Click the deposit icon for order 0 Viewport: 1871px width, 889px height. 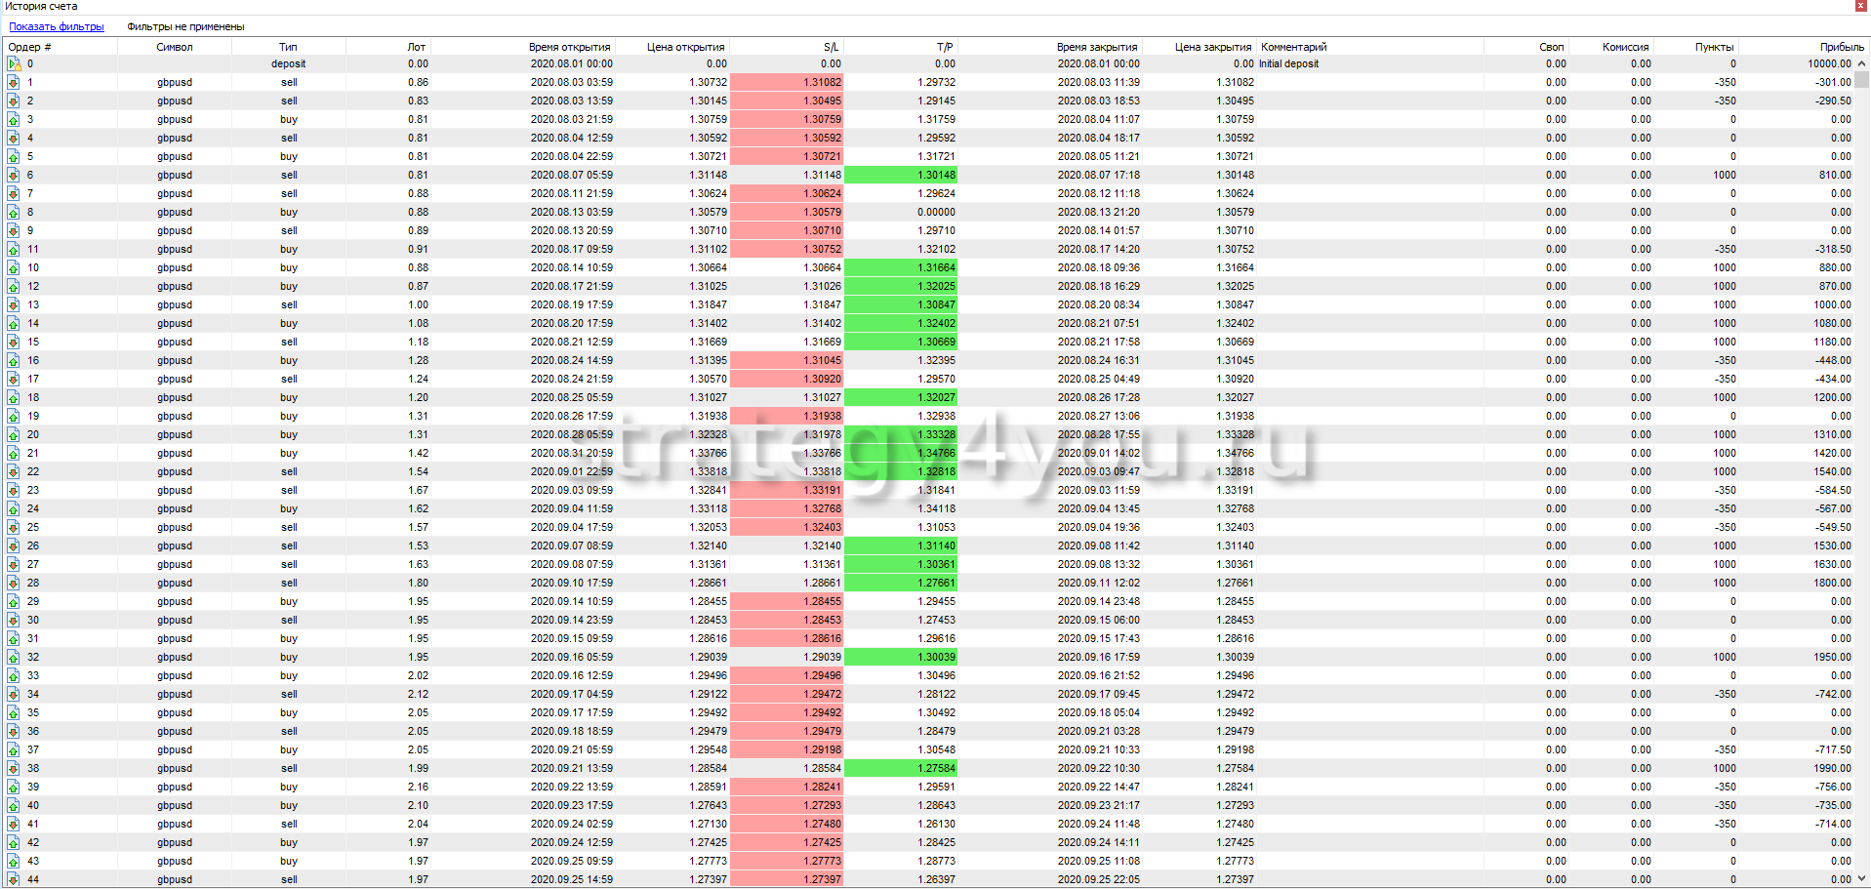[x=14, y=64]
